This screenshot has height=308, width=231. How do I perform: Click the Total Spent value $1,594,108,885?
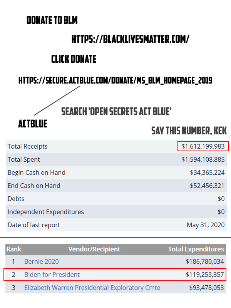pyautogui.click(x=203, y=159)
